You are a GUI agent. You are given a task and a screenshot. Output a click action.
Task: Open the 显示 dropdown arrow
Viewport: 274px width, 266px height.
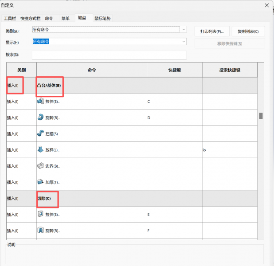184,41
